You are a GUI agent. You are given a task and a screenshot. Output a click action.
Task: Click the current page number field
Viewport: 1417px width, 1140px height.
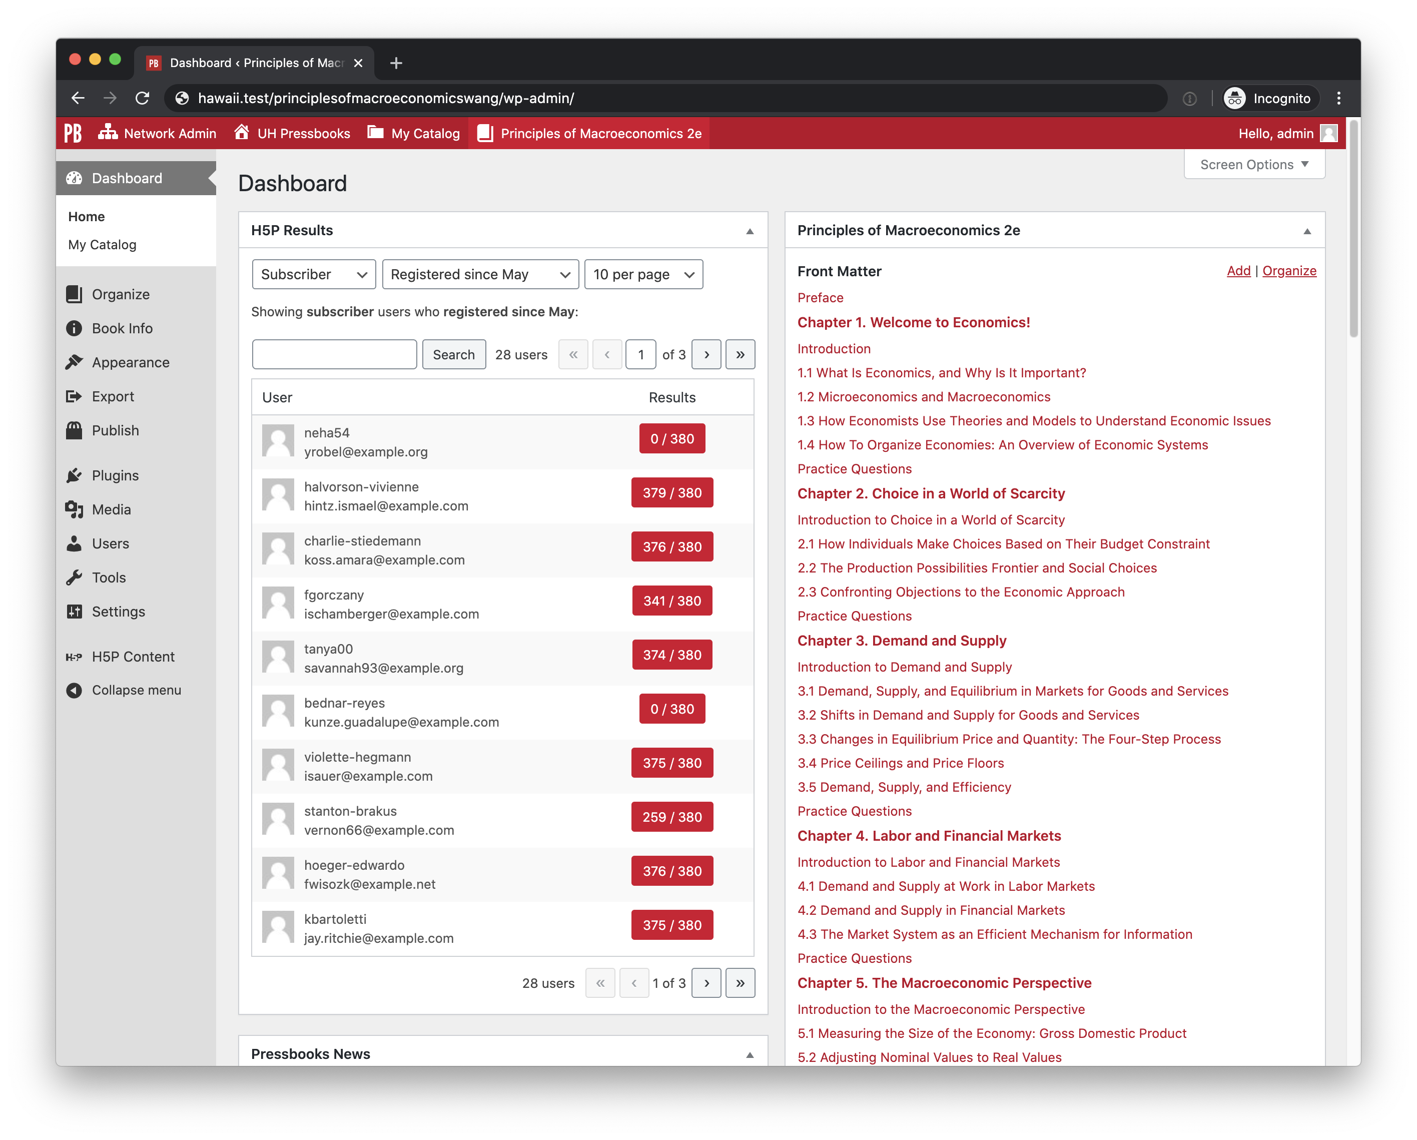(x=641, y=354)
